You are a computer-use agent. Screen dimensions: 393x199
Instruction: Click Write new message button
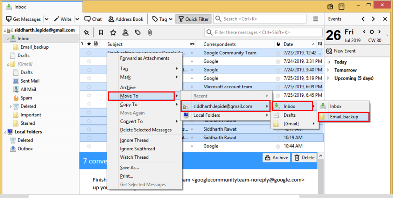[63, 19]
